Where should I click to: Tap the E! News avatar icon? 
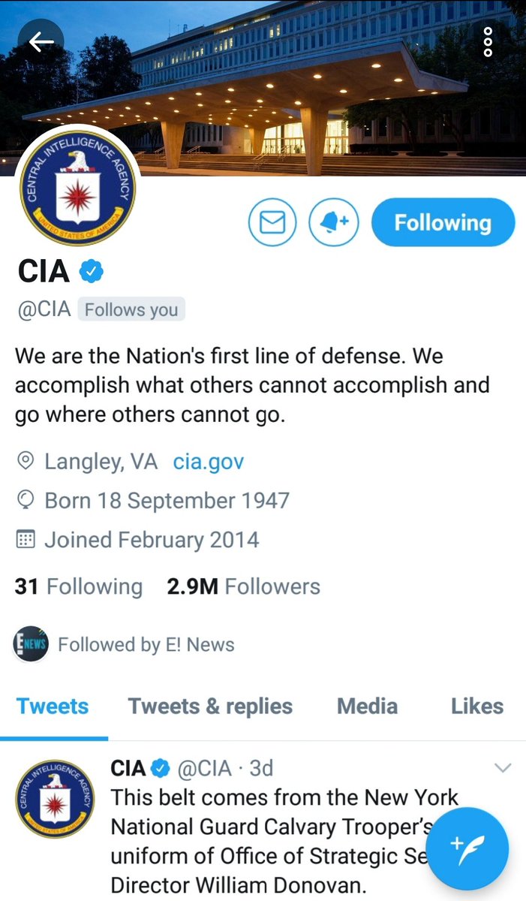31,644
